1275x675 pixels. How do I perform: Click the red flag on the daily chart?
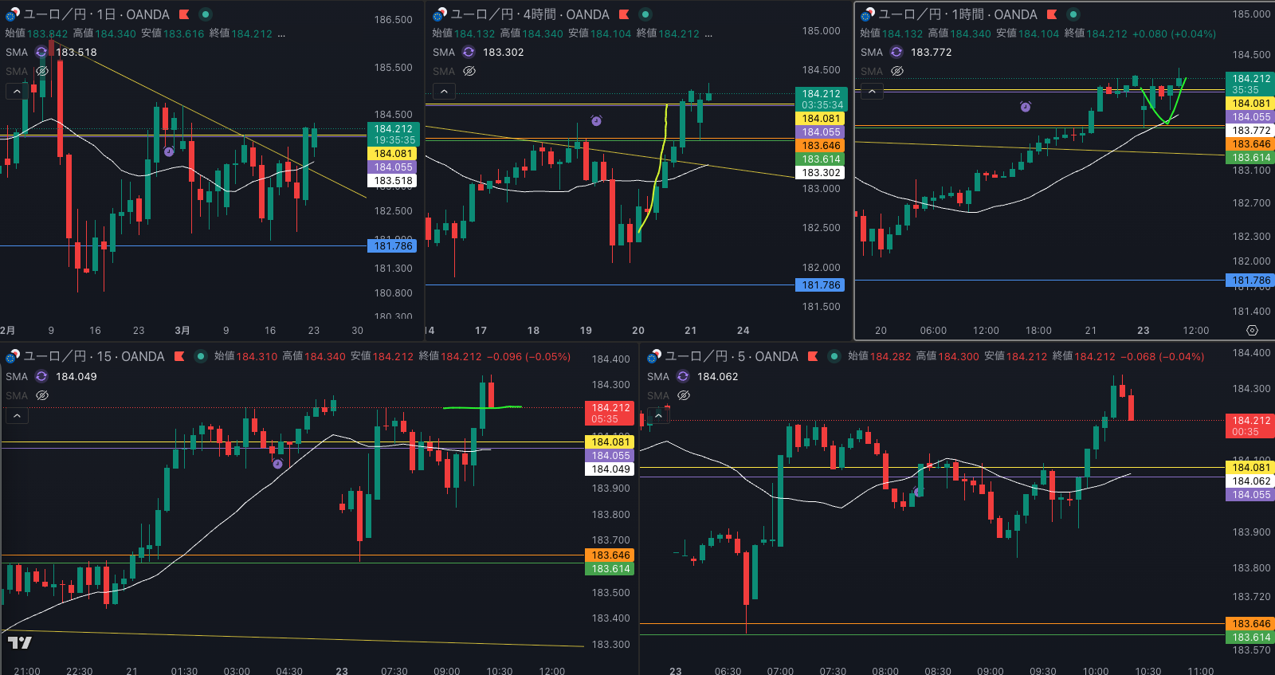[x=184, y=14]
